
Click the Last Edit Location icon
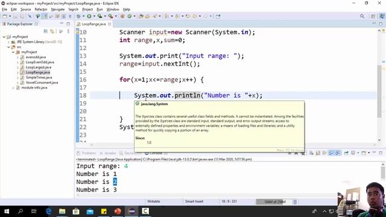coord(188,16)
